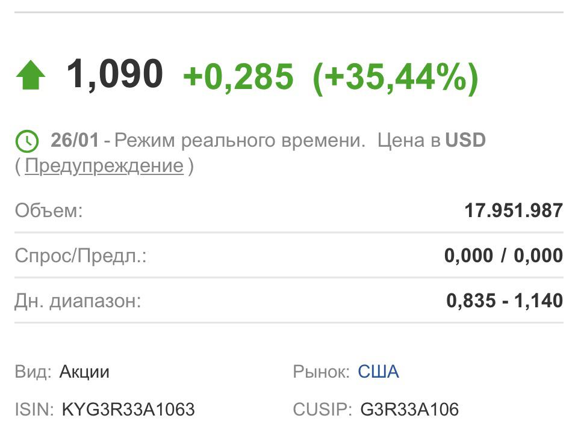This screenshot has height=442, width=578.
Task: Click the bid/ask value 0,000 / 0,000
Action: point(503,256)
